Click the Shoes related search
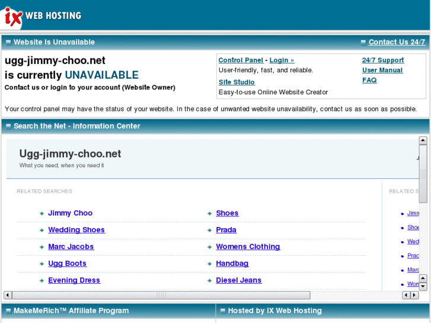 point(227,213)
